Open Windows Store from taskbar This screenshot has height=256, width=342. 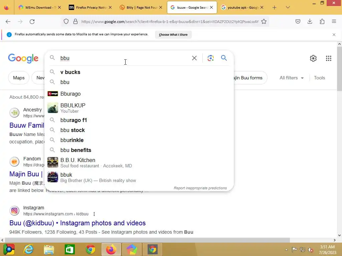[x=70, y=249]
